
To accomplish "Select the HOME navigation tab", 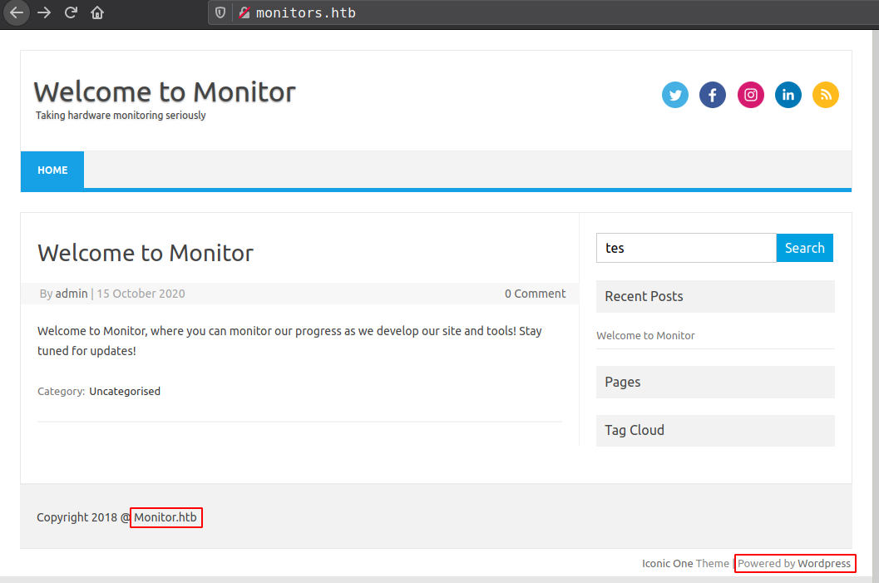I will coord(52,170).
